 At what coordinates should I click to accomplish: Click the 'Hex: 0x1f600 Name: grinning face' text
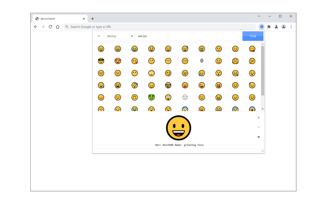click(179, 145)
